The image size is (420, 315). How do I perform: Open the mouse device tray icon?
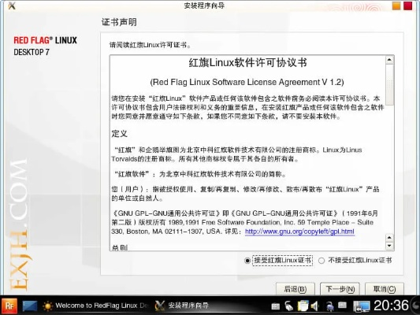tap(289, 306)
